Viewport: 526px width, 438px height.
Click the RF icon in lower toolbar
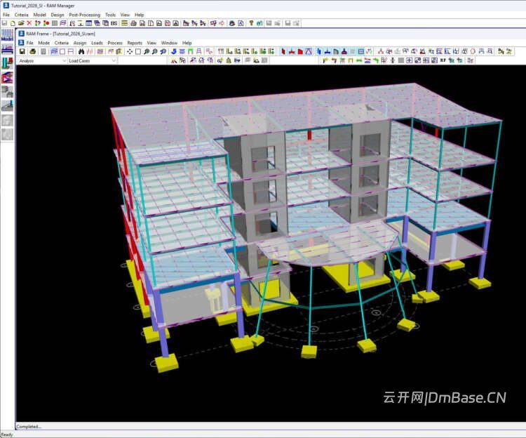443,60
